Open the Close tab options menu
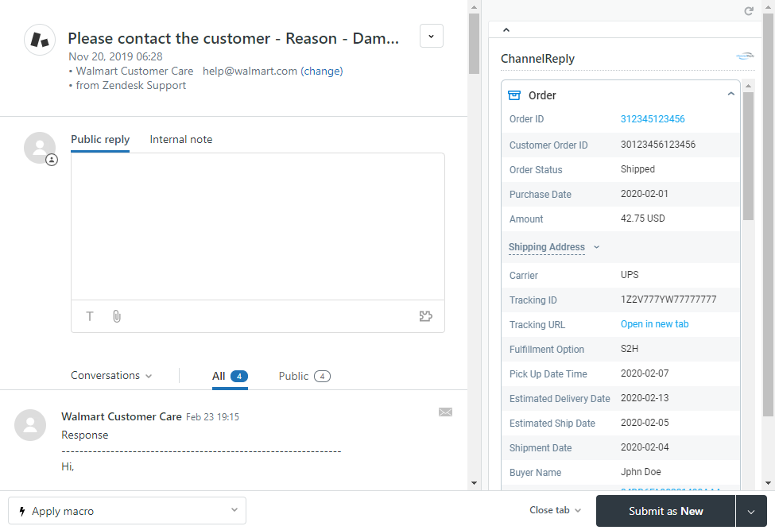The image size is (775, 530). coord(555,510)
